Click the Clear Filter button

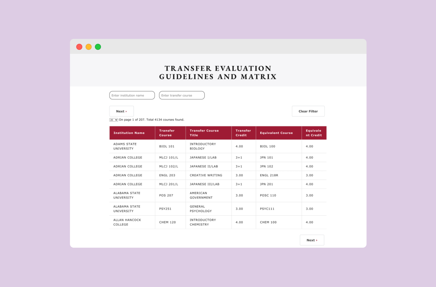pos(308,111)
